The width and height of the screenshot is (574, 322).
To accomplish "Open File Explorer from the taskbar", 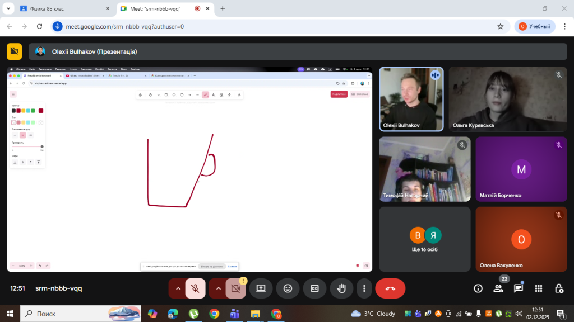I will [255, 314].
